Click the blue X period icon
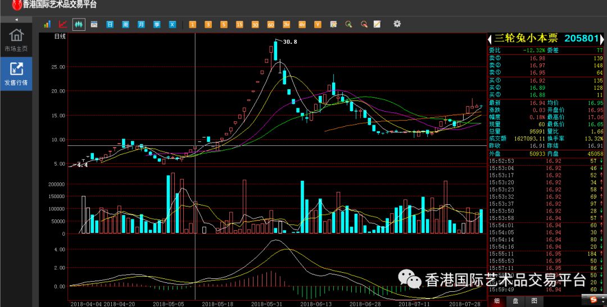607x307 pixels. 173,24
